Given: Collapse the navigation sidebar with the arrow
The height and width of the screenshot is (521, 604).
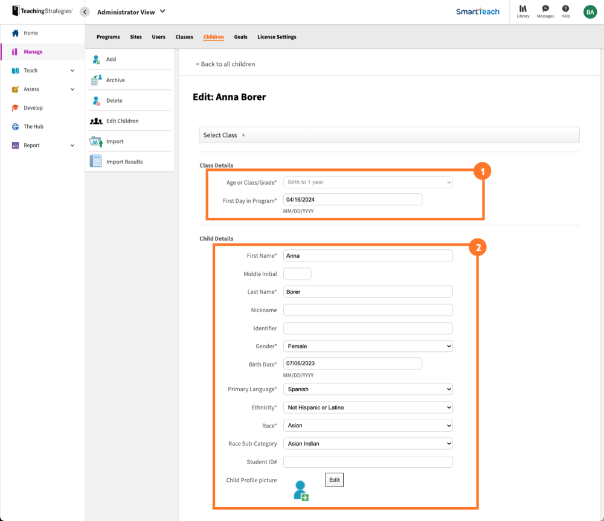Looking at the screenshot, I should (x=84, y=11).
